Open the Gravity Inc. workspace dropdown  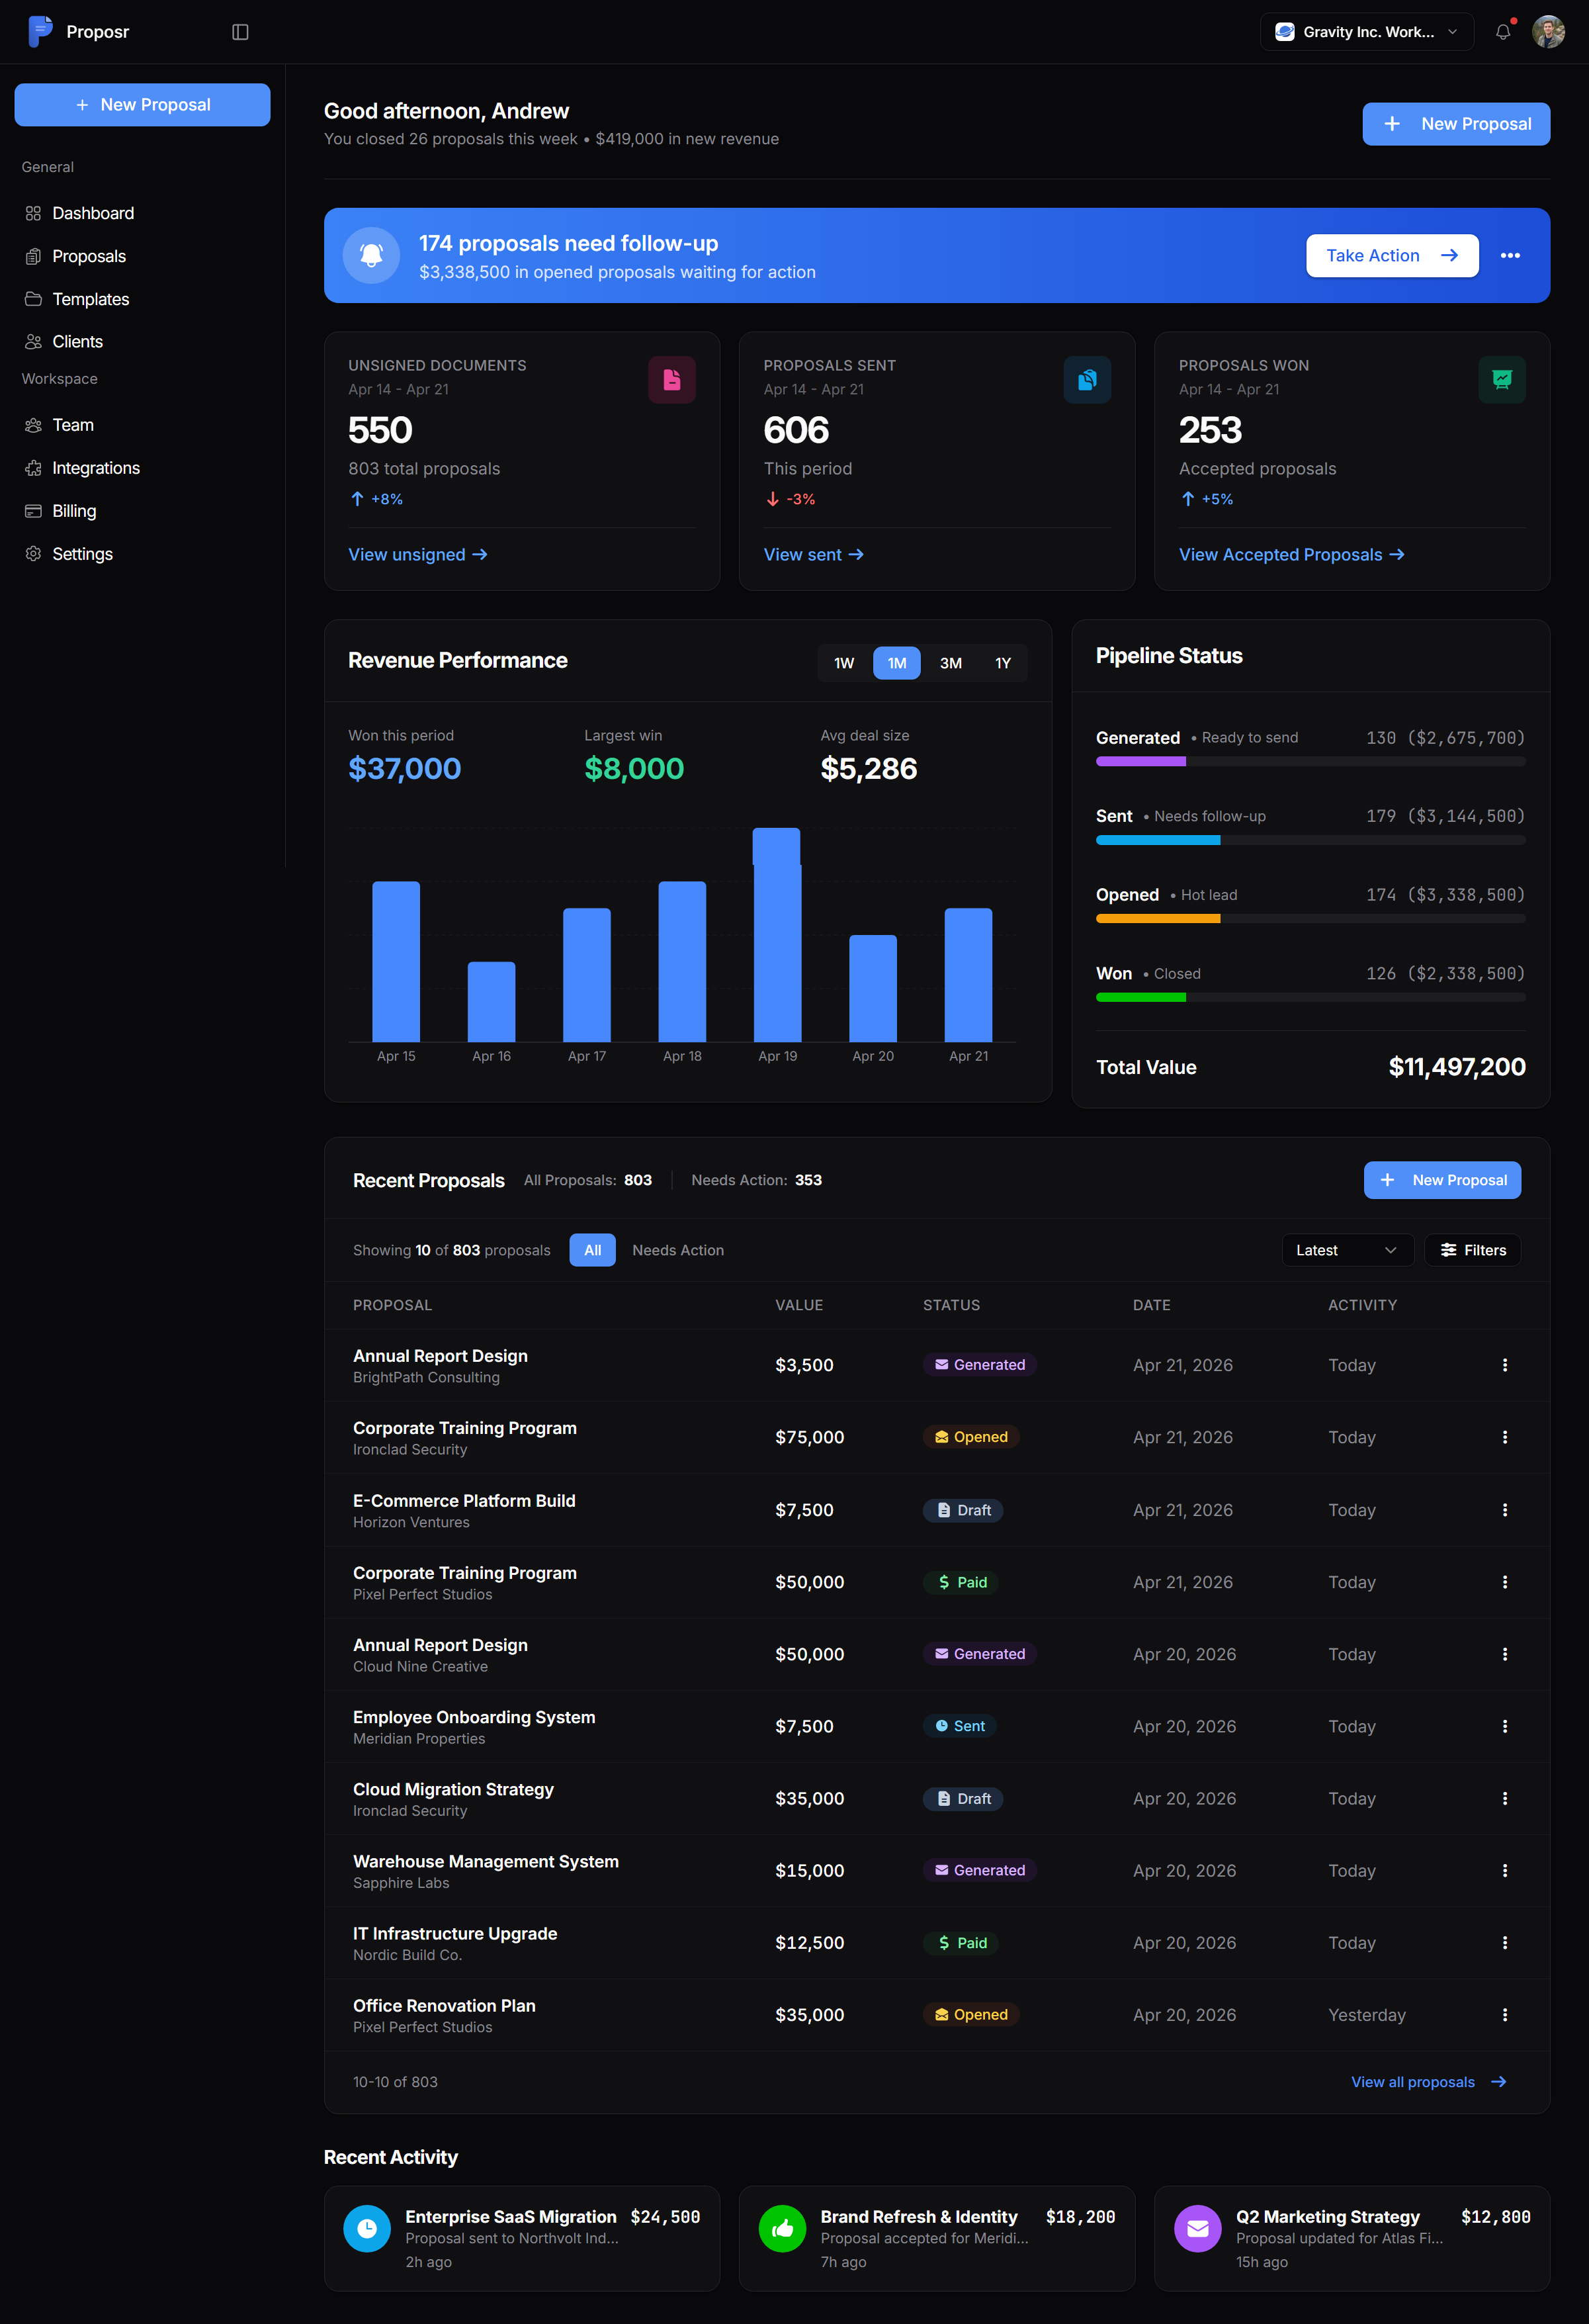1366,32
